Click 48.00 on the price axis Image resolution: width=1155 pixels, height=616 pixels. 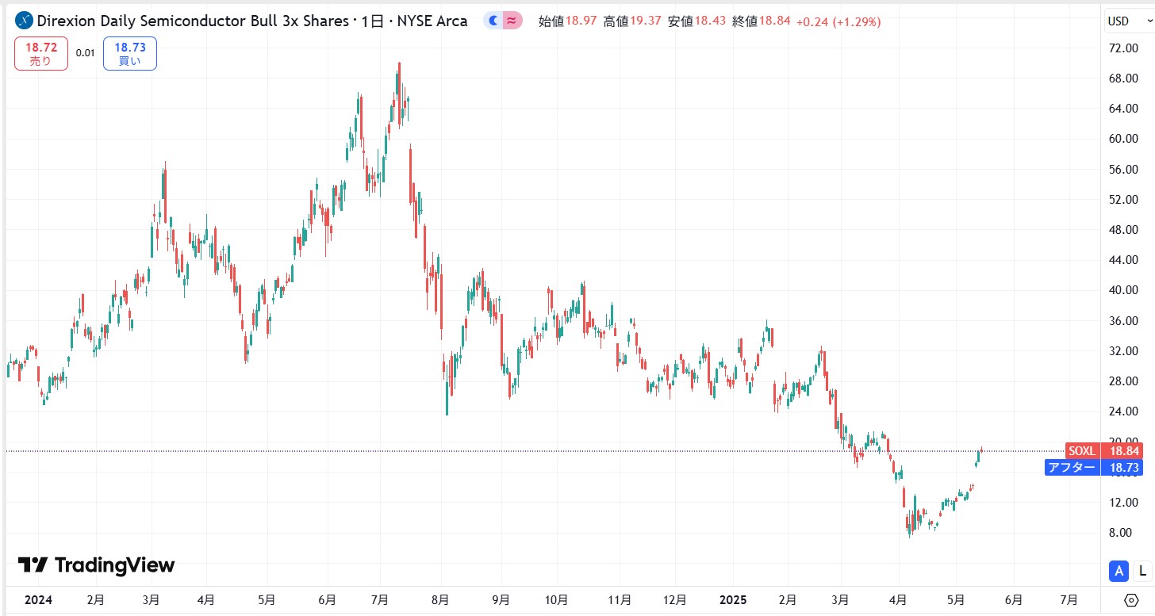click(x=1125, y=230)
